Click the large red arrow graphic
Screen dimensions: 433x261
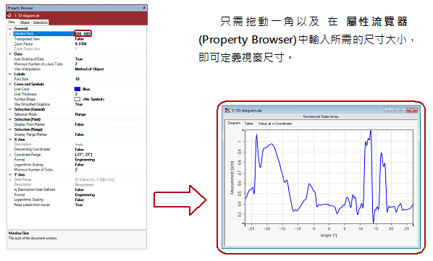180,200
